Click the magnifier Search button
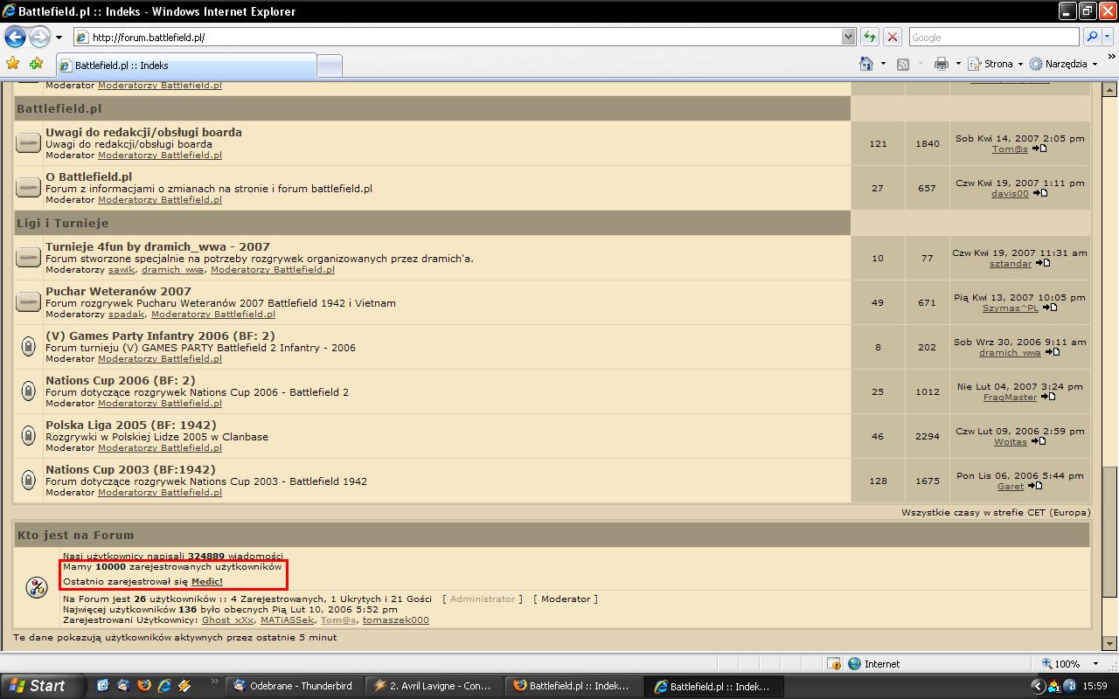 pos(1091,37)
